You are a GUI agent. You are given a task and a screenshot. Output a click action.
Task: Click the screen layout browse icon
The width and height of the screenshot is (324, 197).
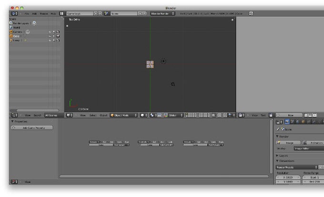(62, 14)
